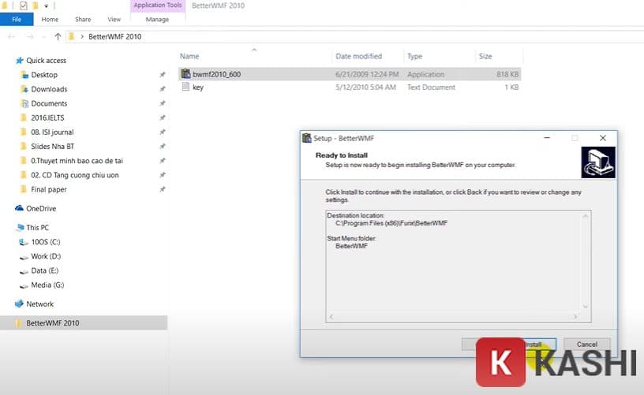This screenshot has width=644, height=395.
Task: Sort files by Name column header
Action: point(189,56)
